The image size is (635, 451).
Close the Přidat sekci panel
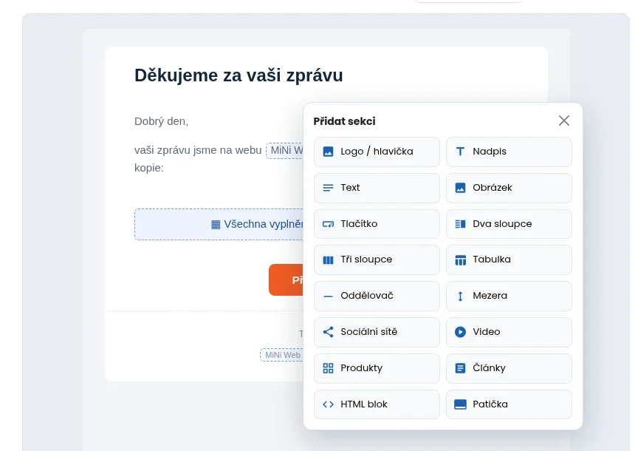(x=563, y=121)
